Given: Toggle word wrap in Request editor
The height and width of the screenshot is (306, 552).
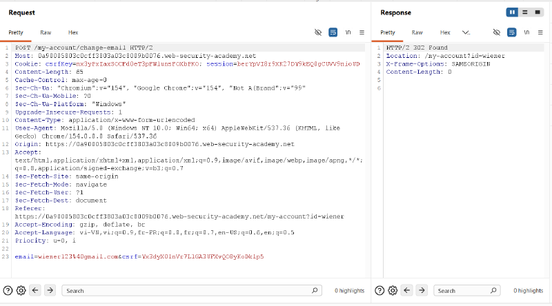Looking at the screenshot, I should pyautogui.click(x=333, y=32).
